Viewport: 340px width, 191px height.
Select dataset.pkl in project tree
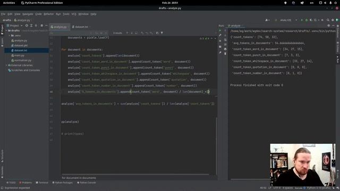point(21,46)
